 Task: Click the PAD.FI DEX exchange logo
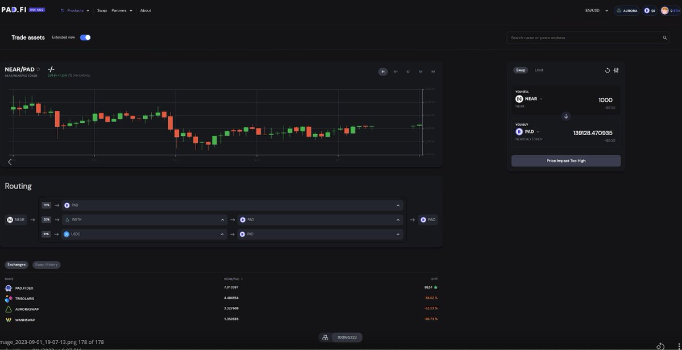(x=9, y=288)
